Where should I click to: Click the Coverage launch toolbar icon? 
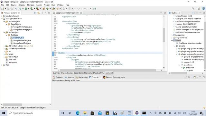[x=32, y=9]
